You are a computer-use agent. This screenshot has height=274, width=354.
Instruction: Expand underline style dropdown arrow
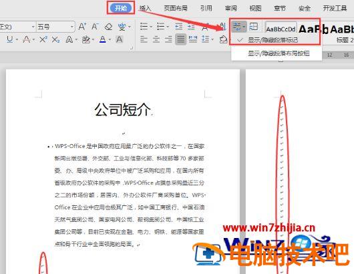17,39
